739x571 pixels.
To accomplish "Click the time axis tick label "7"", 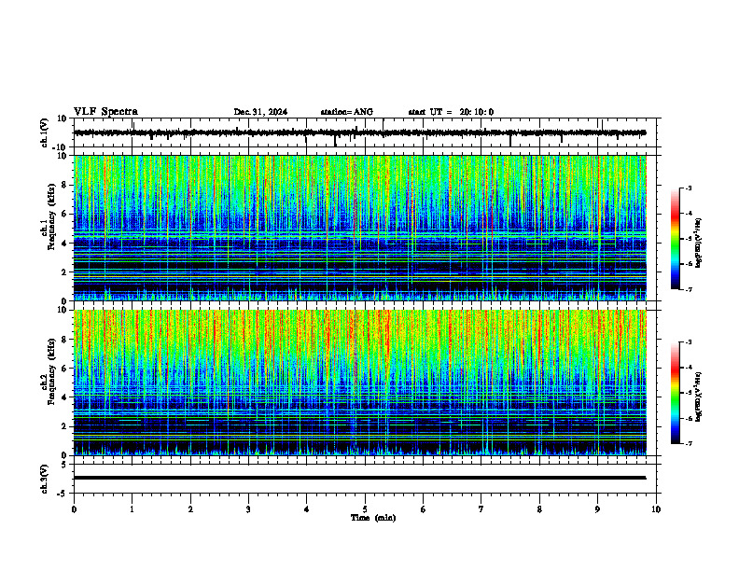I will 481,509.
